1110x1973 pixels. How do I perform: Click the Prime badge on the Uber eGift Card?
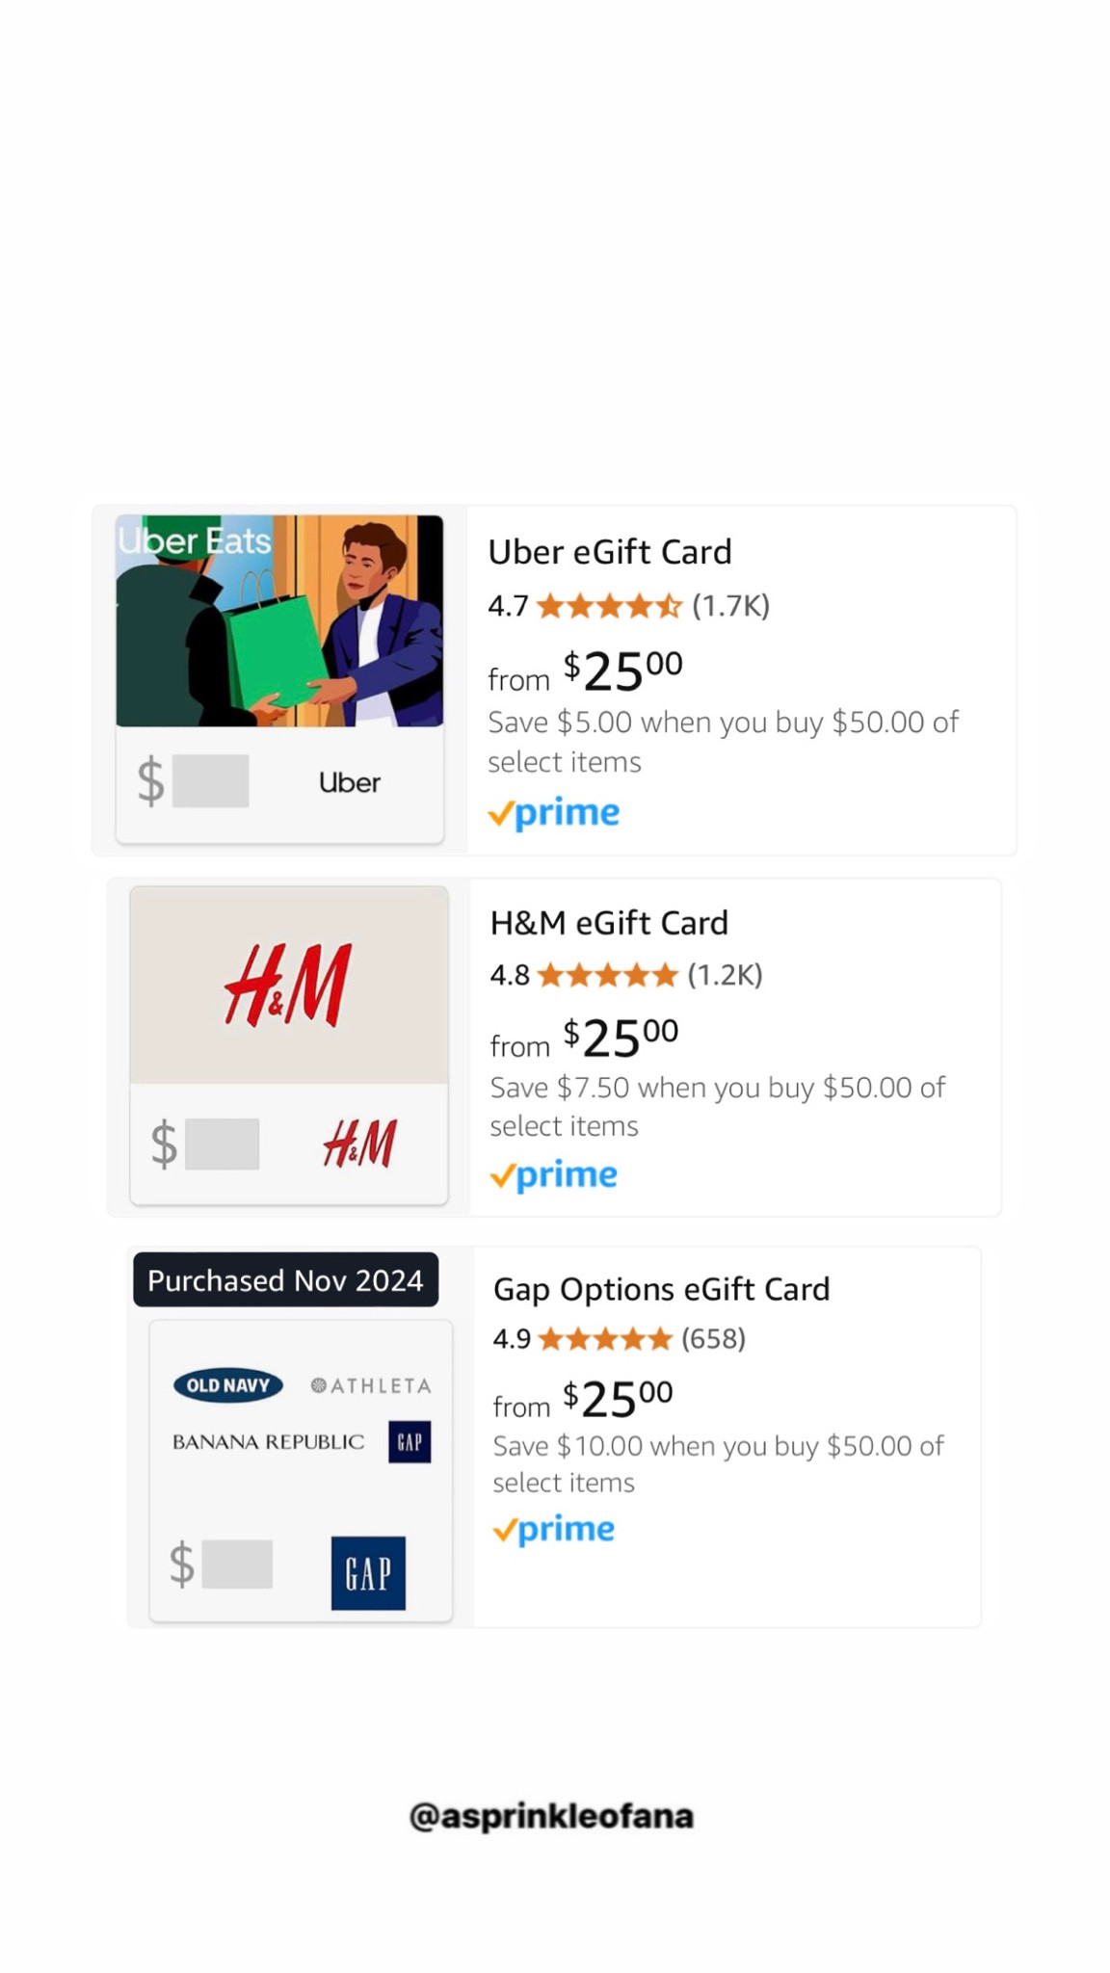click(554, 812)
